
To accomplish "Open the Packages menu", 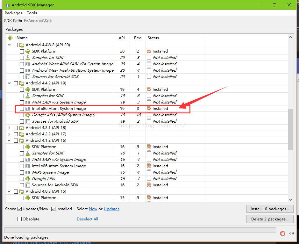I will click(x=13, y=13).
